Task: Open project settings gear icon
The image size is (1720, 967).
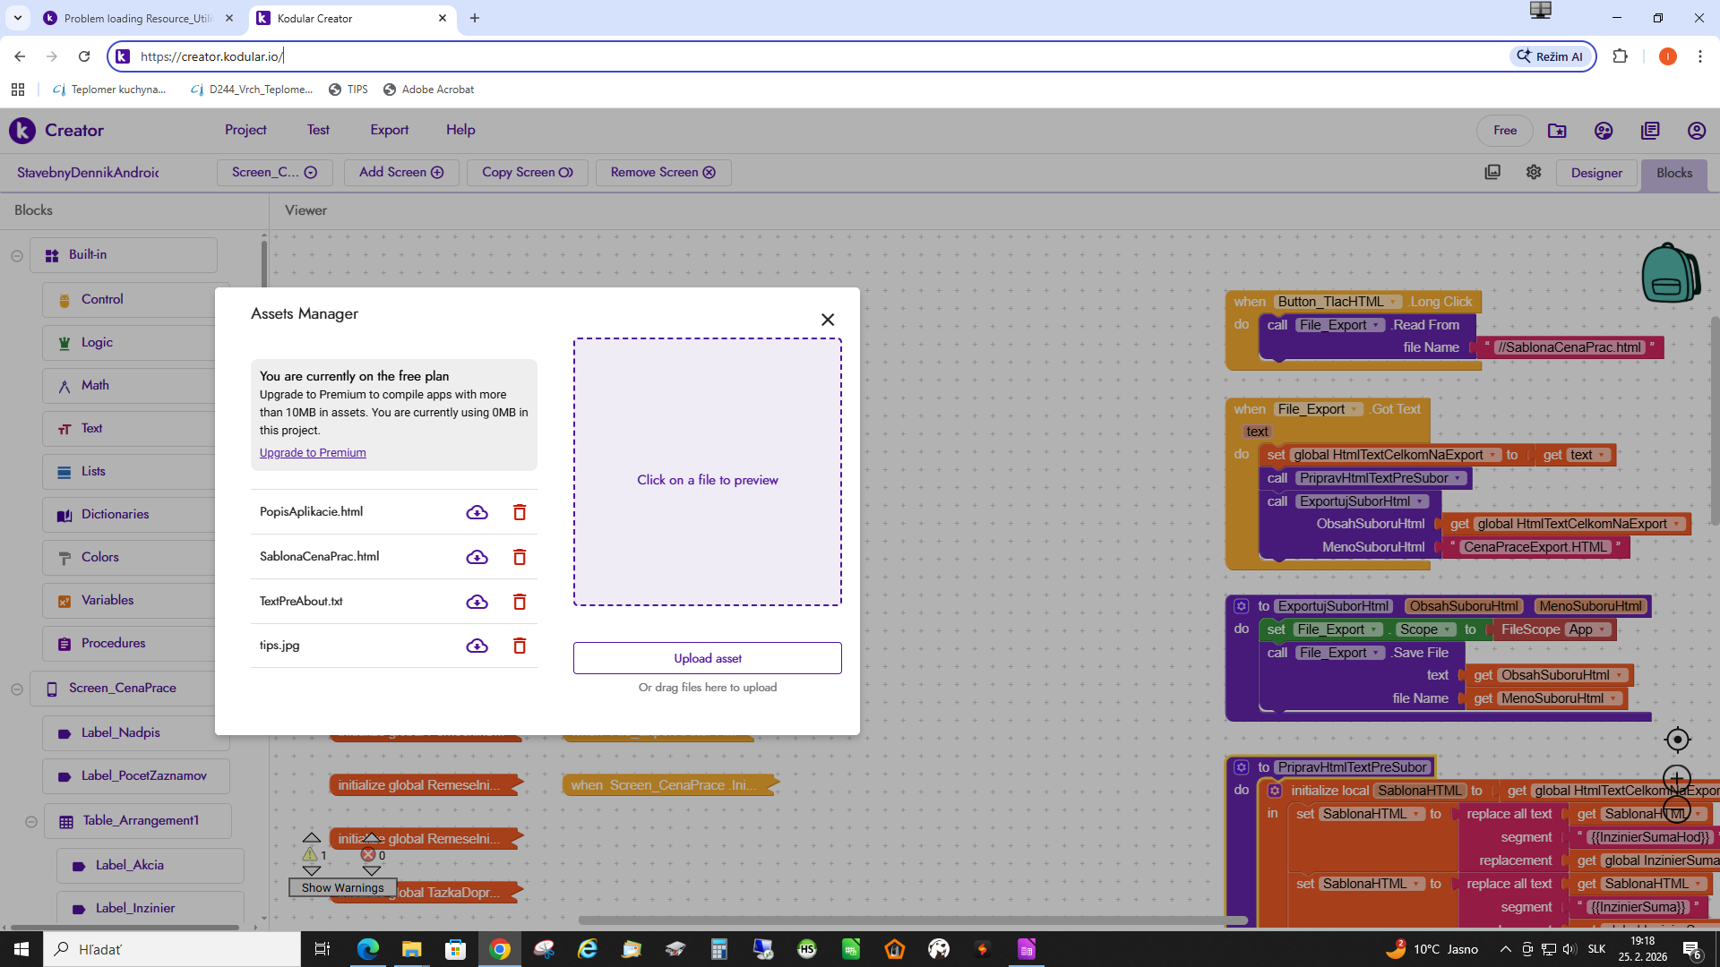Action: coord(1534,172)
